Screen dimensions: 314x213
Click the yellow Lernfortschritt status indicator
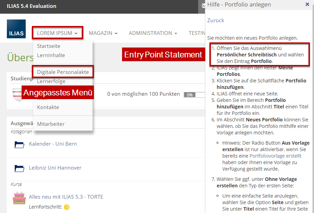point(67,207)
